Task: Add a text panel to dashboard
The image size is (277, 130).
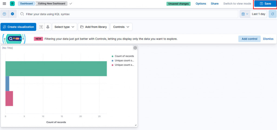Action: point(41,27)
